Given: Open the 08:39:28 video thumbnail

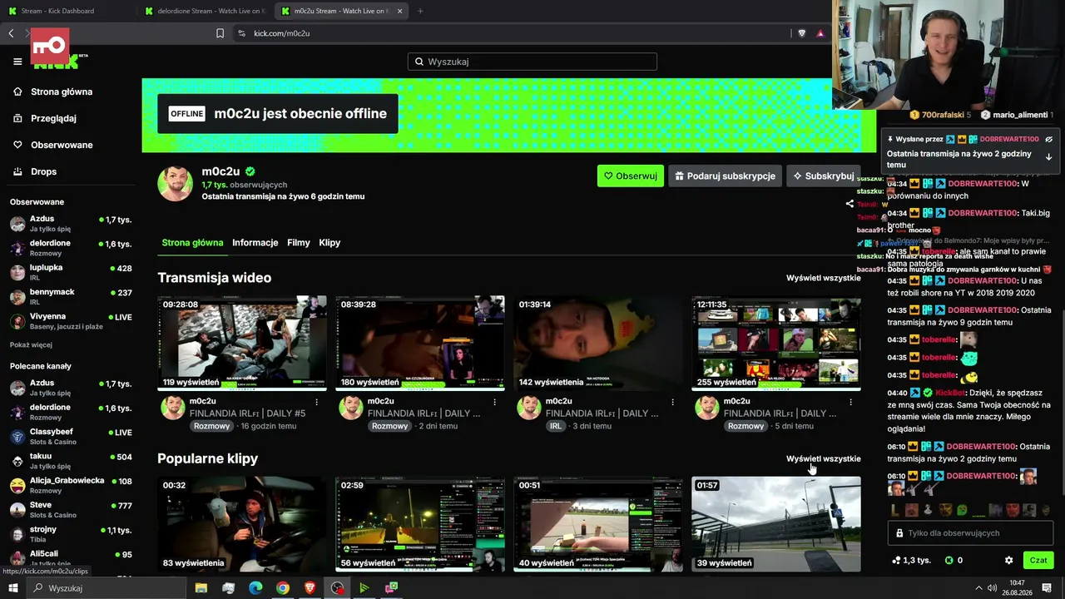Looking at the screenshot, I should (420, 343).
